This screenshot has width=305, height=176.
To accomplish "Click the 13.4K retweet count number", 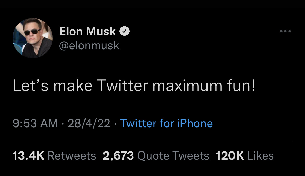I will [x=29, y=156].
